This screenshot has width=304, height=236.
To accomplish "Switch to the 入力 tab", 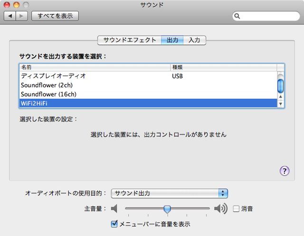I will click(194, 40).
